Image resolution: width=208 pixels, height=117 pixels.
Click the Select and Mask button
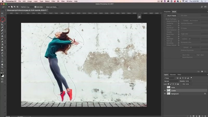coord(52,7)
